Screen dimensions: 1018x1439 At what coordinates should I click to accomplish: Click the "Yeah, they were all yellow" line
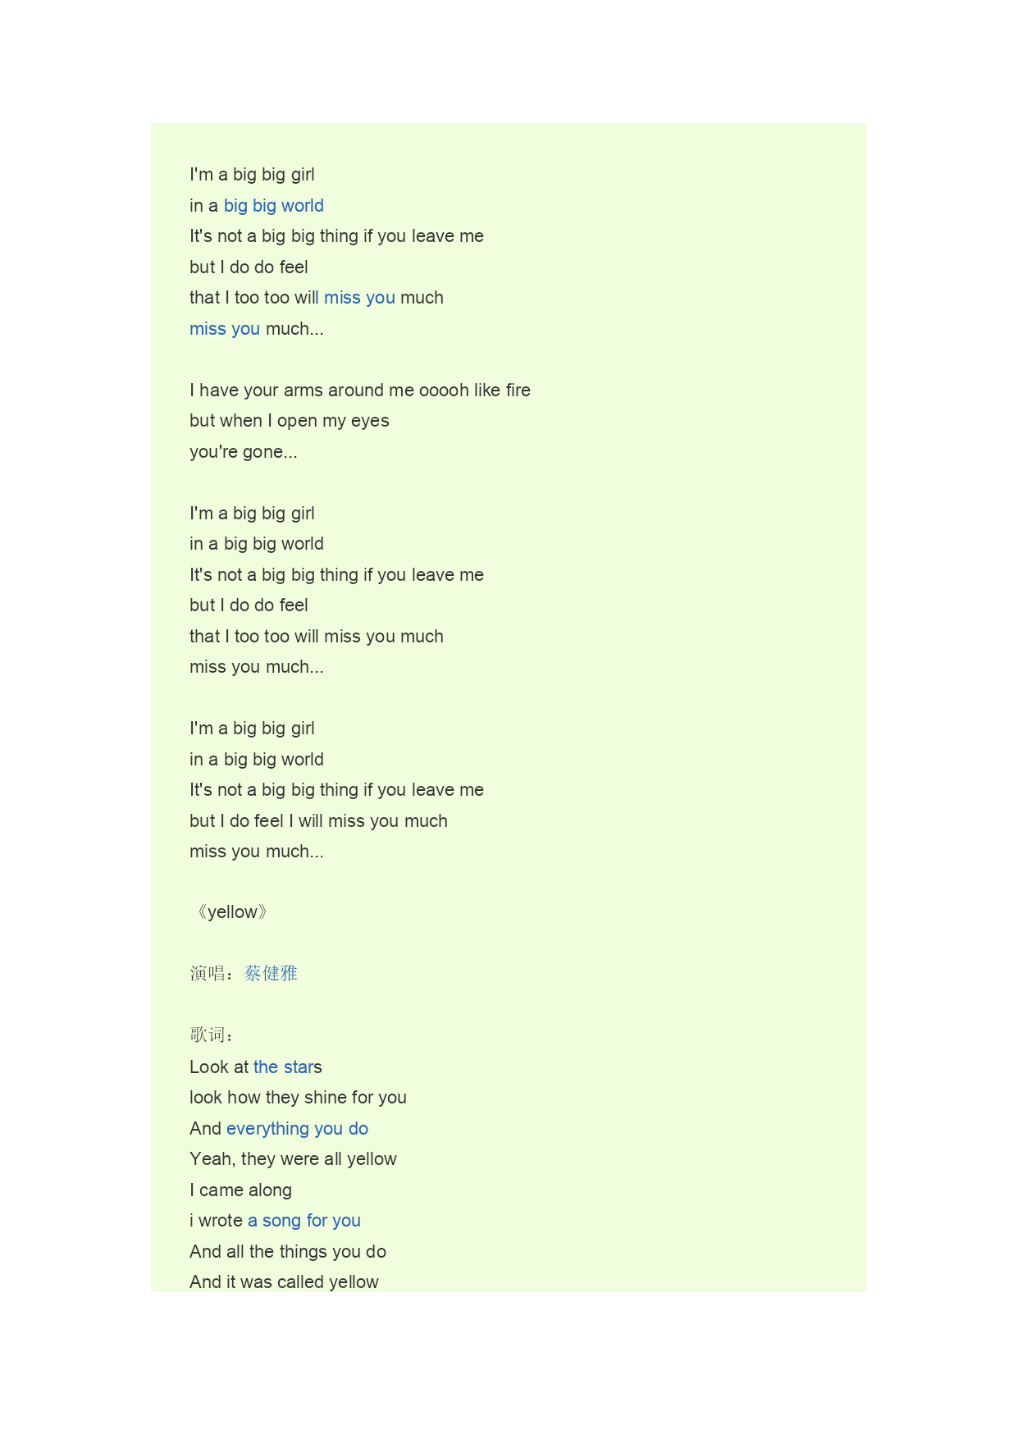coord(293,1159)
